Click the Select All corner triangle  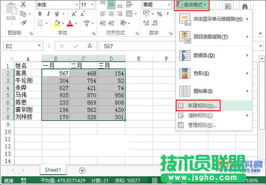pos(11,59)
